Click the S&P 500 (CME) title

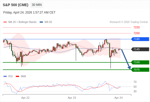click(16, 5)
